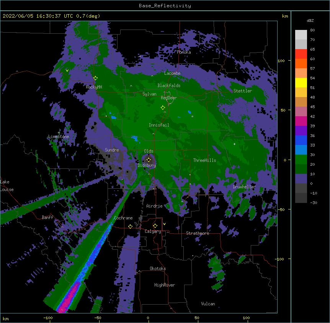Click the dBZ legend heading

[310, 20]
